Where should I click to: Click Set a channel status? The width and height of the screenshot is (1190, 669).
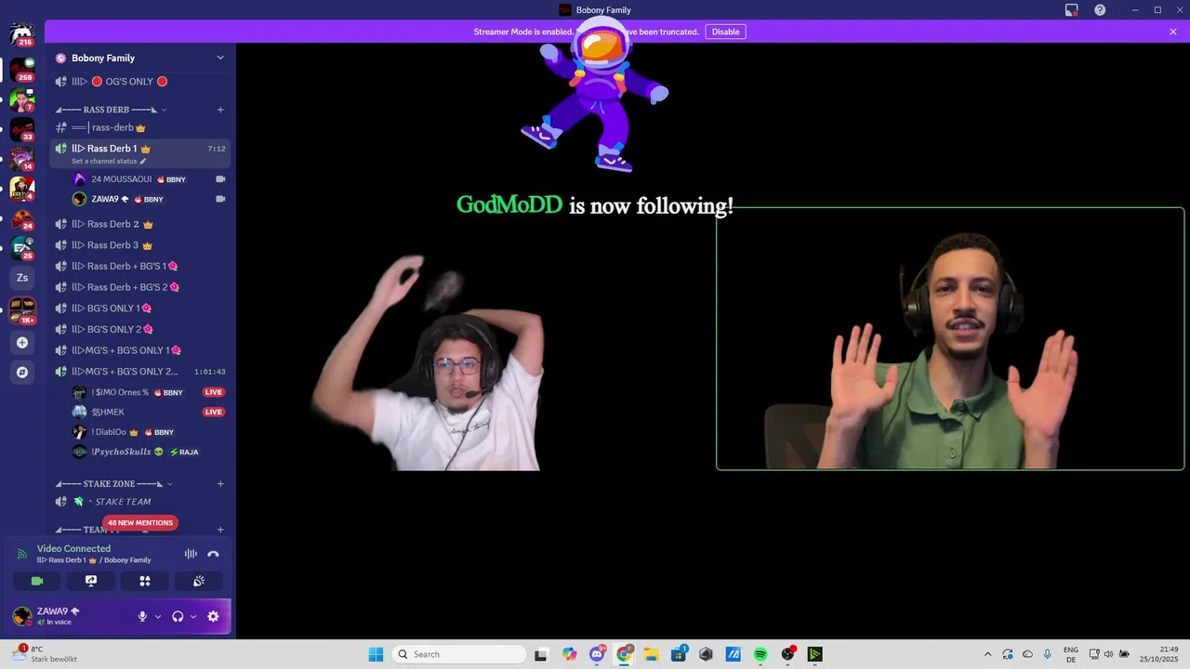pyautogui.click(x=109, y=162)
